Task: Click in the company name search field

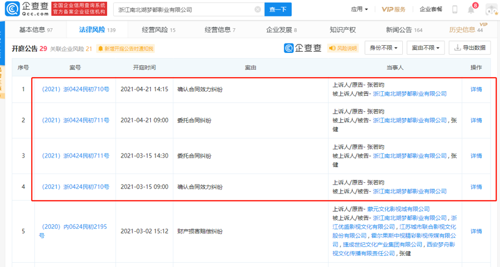Action: (183, 10)
